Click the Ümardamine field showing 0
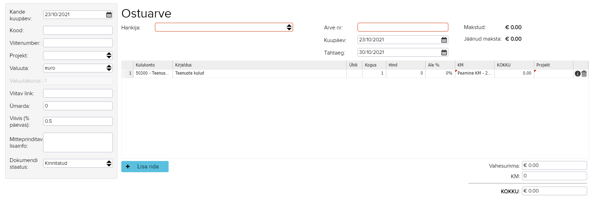 point(78,106)
